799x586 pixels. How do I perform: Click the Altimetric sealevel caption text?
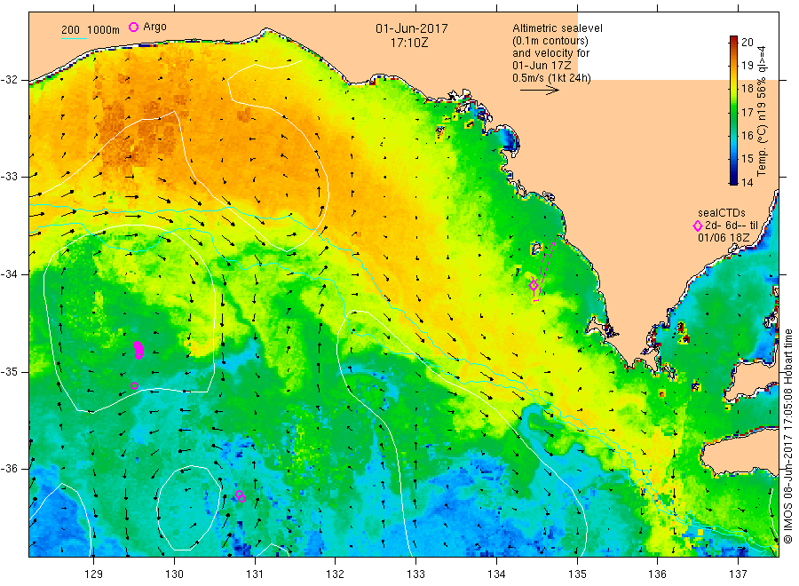(558, 28)
